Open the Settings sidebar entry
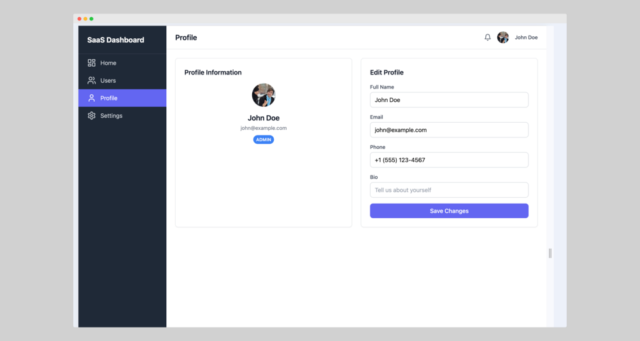Screen dimensions: 640x341 tap(122, 115)
